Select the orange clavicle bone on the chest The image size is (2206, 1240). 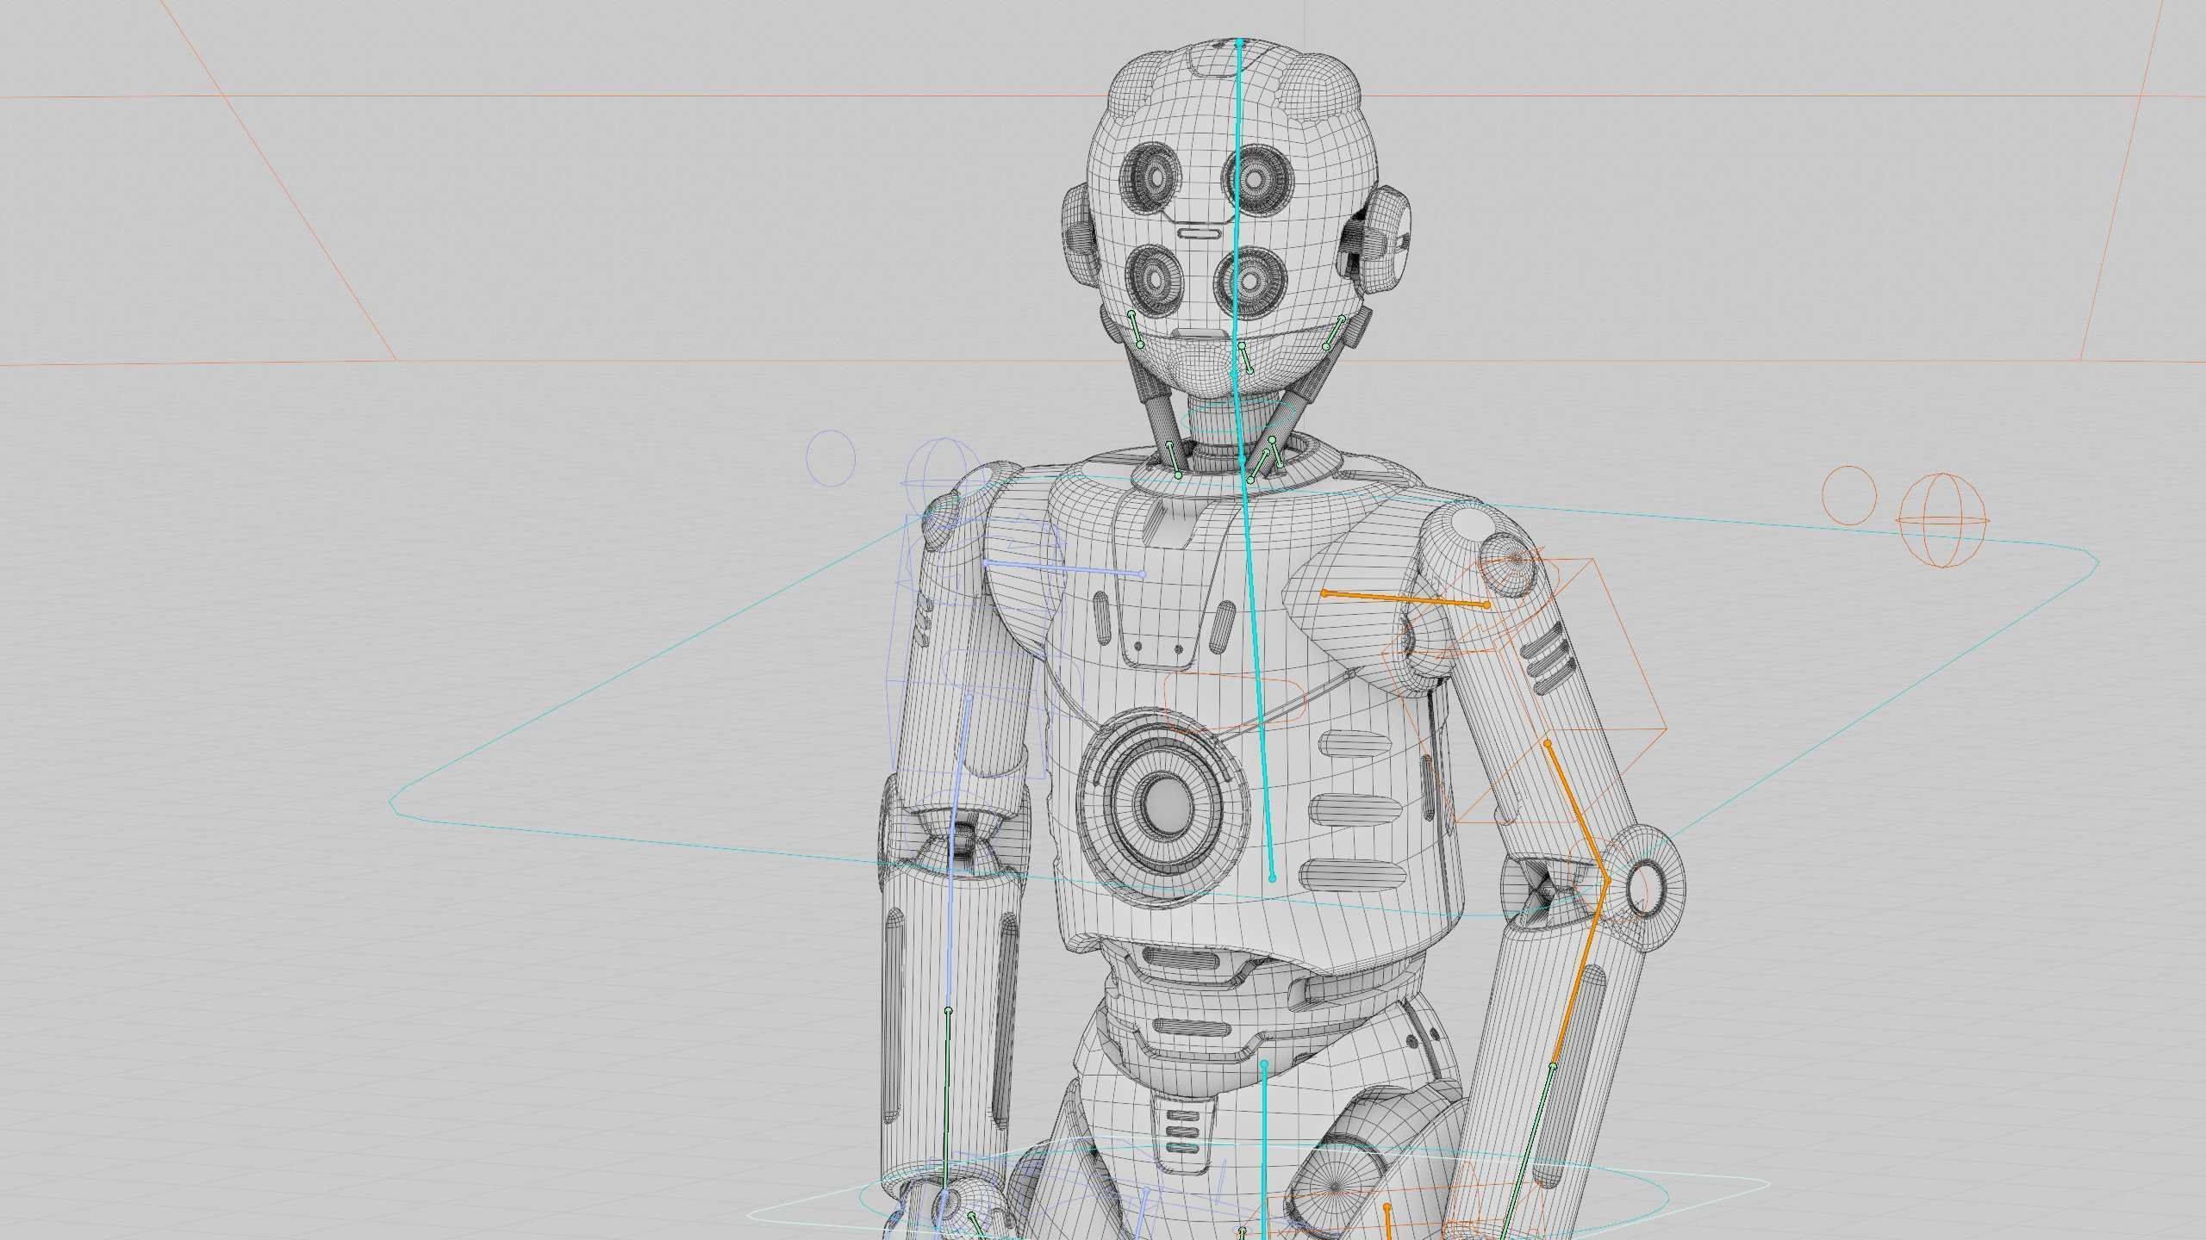click(x=1405, y=598)
